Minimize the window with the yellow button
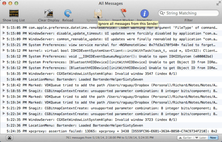Viewport: 222px width, 142px height. pos(10,3)
